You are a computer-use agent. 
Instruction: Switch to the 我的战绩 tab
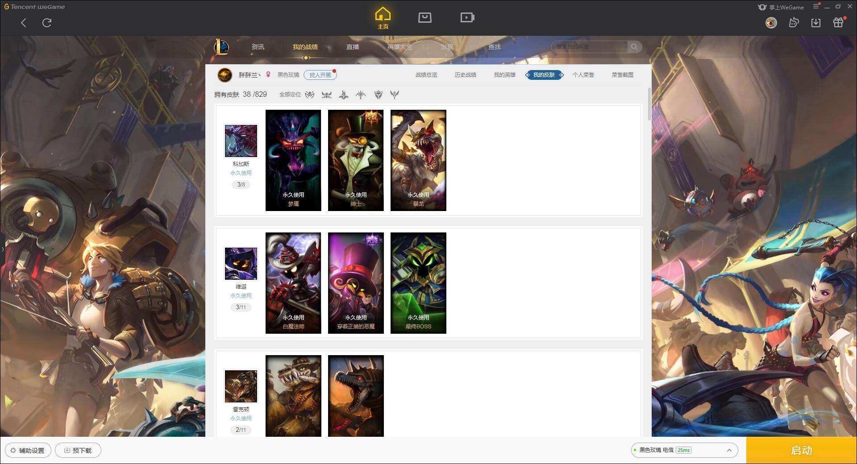(305, 47)
